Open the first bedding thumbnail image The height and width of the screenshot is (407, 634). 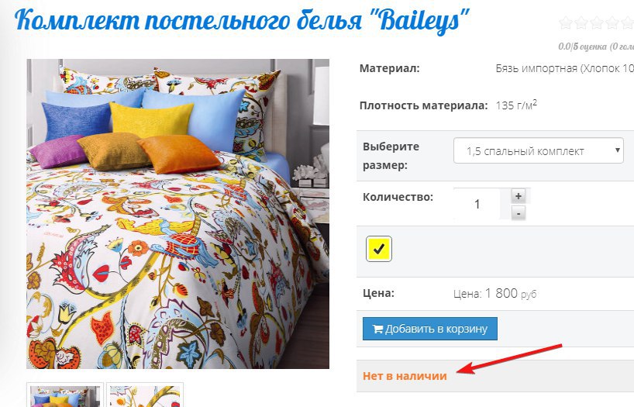pyautogui.click(x=65, y=395)
